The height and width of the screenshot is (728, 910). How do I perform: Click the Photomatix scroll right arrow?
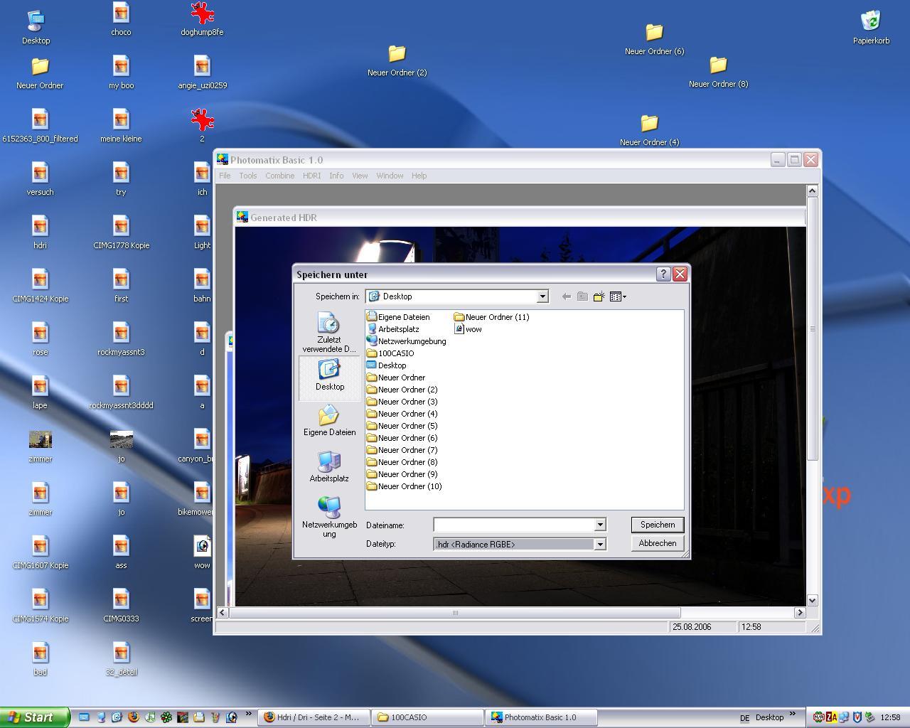point(800,612)
